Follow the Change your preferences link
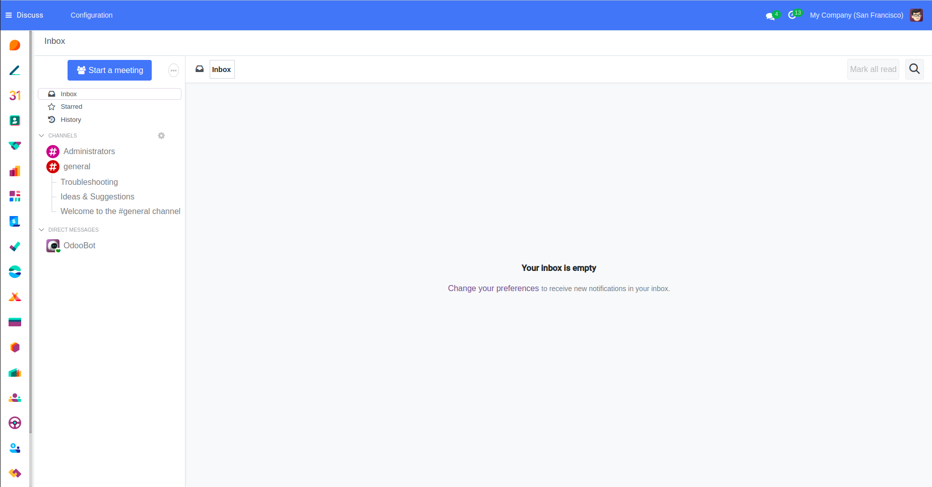 (493, 289)
